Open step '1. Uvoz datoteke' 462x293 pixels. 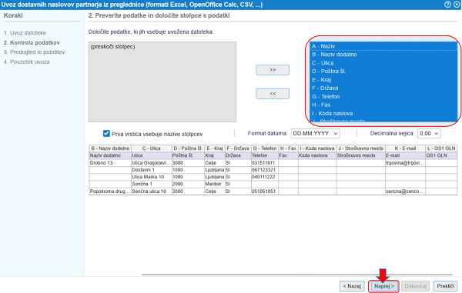coord(25,33)
